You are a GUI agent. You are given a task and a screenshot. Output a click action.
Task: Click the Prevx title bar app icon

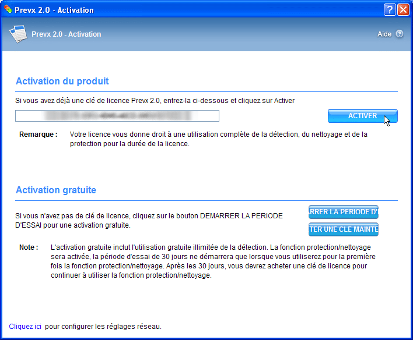click(8, 9)
